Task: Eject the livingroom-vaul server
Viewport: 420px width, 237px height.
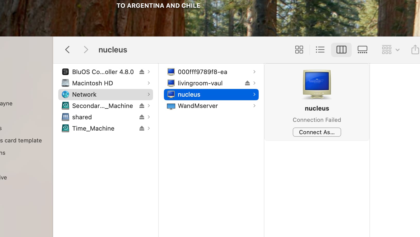Action: point(247,83)
